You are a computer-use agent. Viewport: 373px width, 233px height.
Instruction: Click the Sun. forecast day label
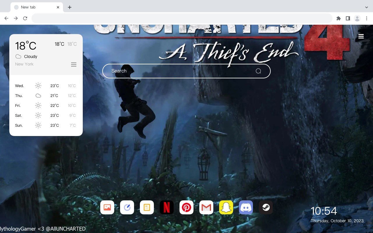click(19, 125)
